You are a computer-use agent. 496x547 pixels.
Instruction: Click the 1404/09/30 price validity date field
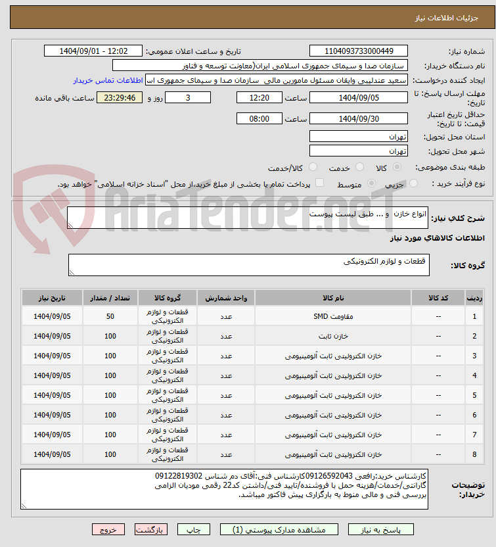click(x=359, y=118)
